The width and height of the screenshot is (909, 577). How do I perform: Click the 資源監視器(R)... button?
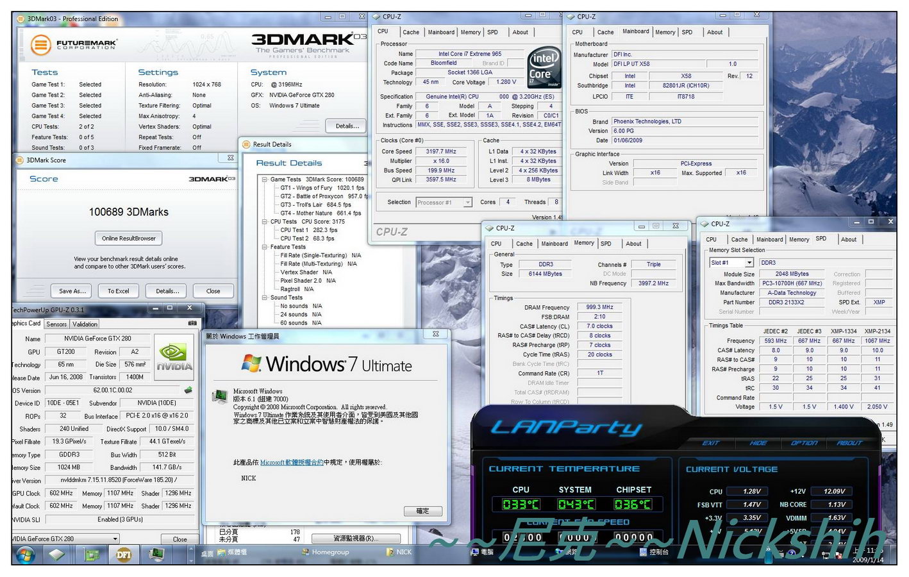(x=356, y=539)
